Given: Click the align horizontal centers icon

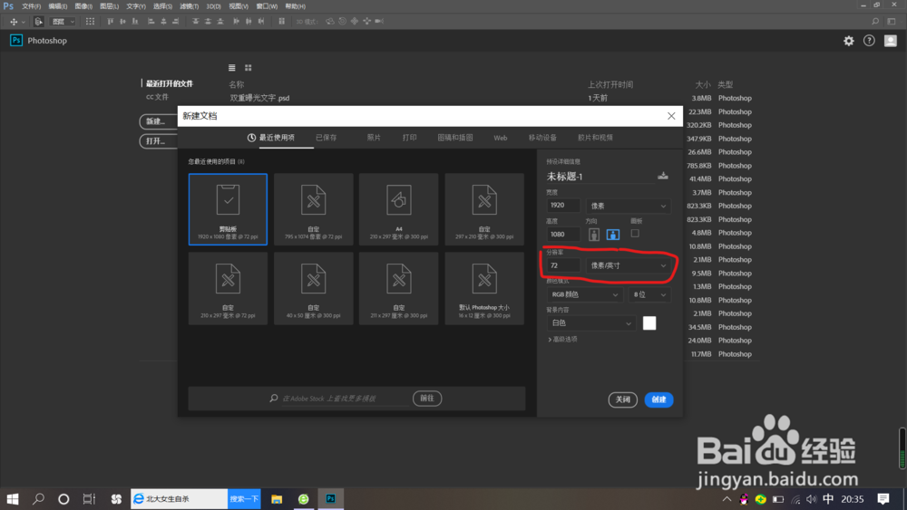Looking at the screenshot, I should [163, 22].
